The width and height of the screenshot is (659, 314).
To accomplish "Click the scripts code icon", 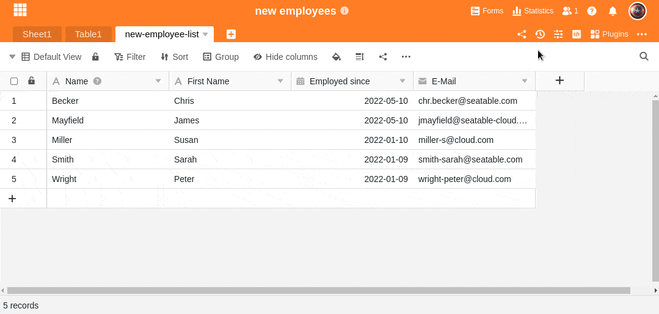I will point(577,34).
